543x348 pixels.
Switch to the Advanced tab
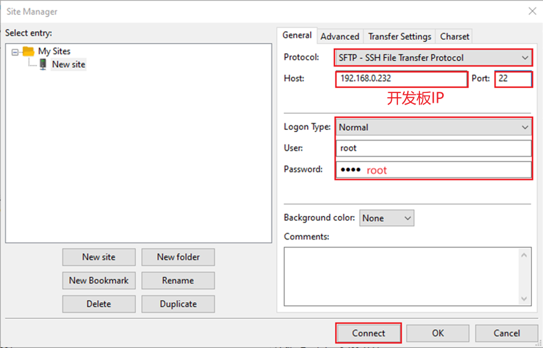[x=339, y=36]
